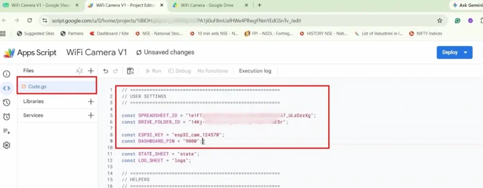The height and width of the screenshot is (188, 483).
Task: Open NSE - National Stoc... bookmark
Action: point(159,33)
